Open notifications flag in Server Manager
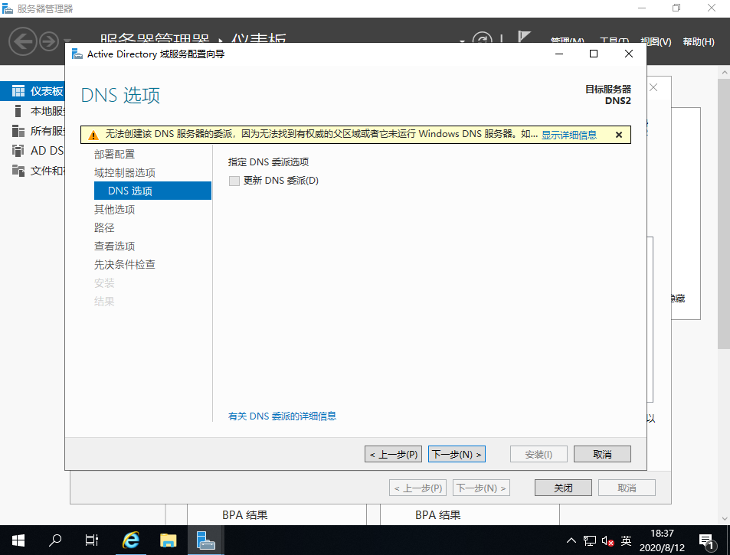The height and width of the screenshot is (555, 730). click(524, 38)
